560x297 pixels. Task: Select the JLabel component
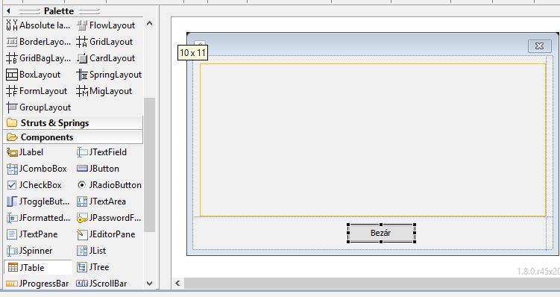pos(25,152)
